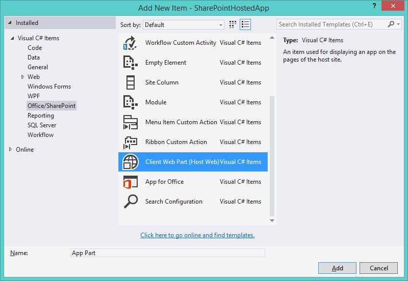Image resolution: width=408 pixels, height=281 pixels.
Task: Choose the App for Office icon
Action: pyautogui.click(x=130, y=182)
